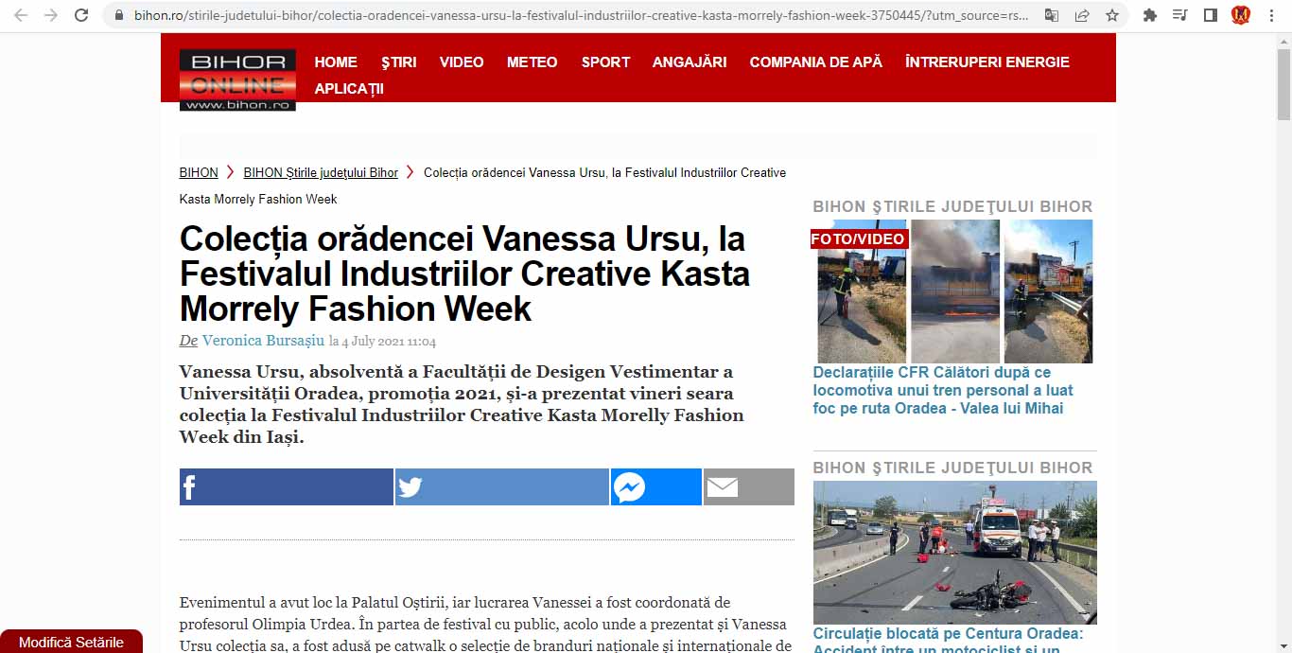Open the media control icon in the toolbar

tap(1180, 15)
